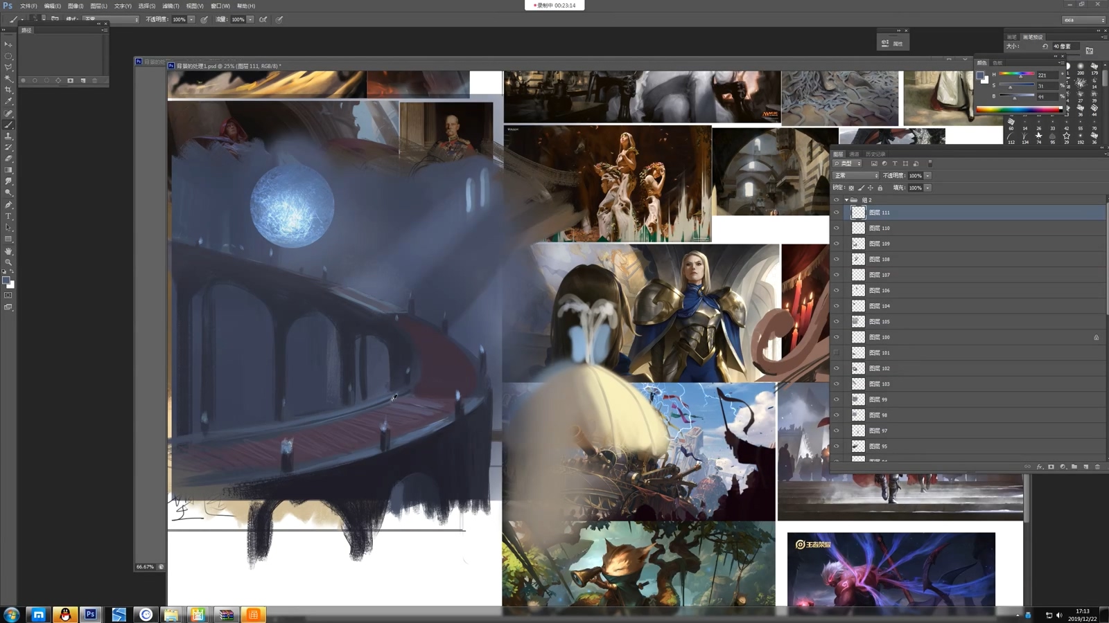Screen dimensions: 1109x623
Task: Create a new layer icon in Layers panel
Action: tap(1085, 467)
